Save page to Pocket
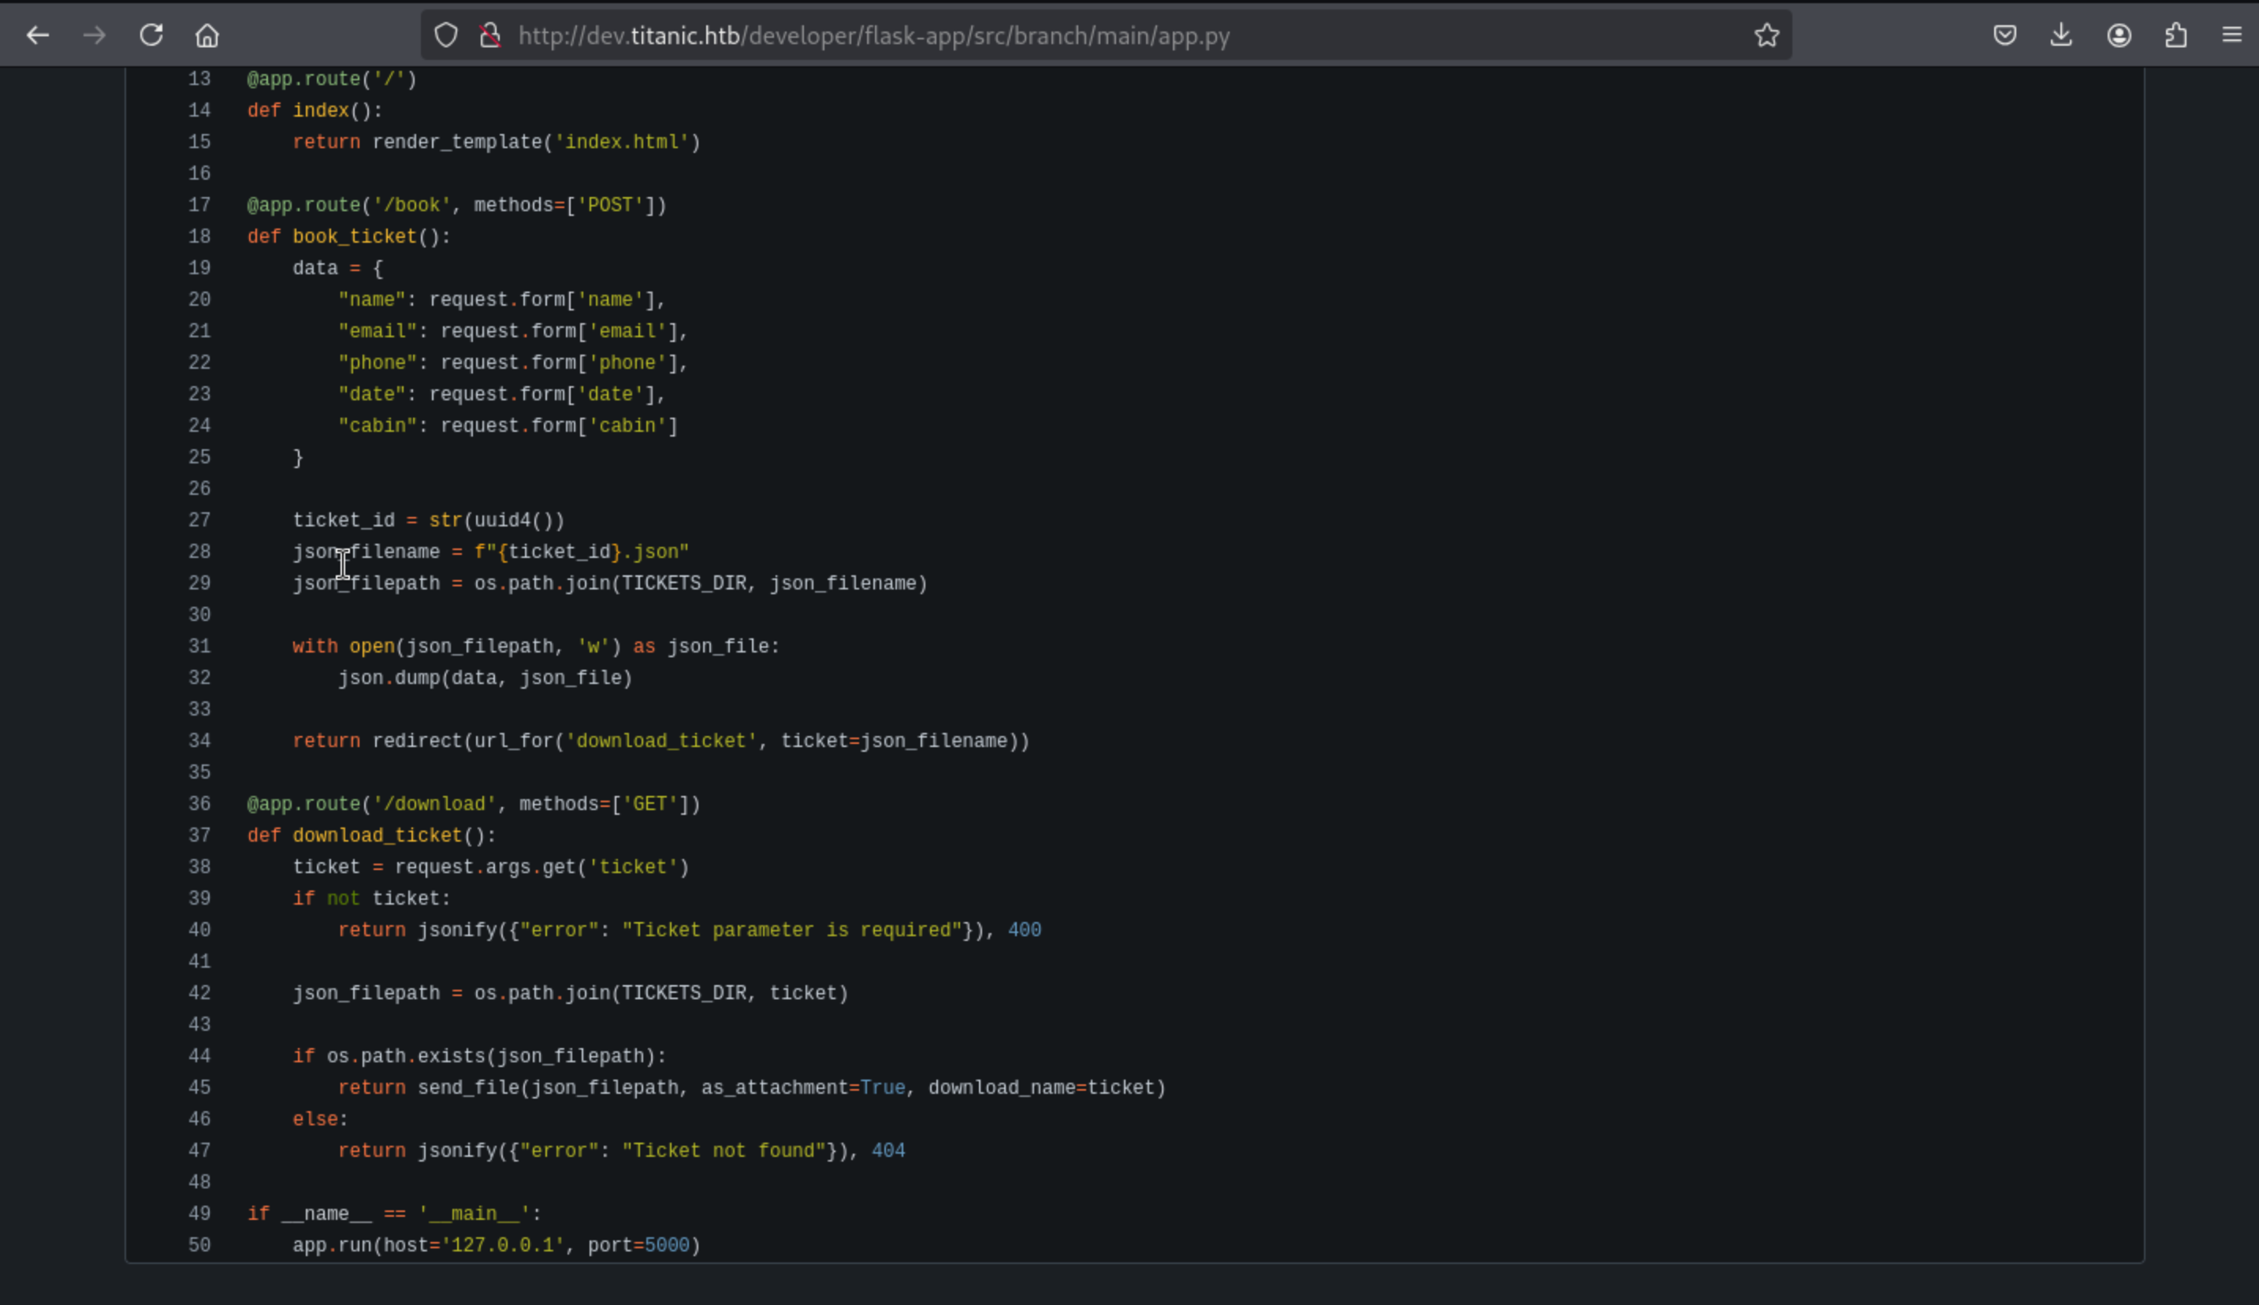The height and width of the screenshot is (1305, 2259). click(2004, 35)
